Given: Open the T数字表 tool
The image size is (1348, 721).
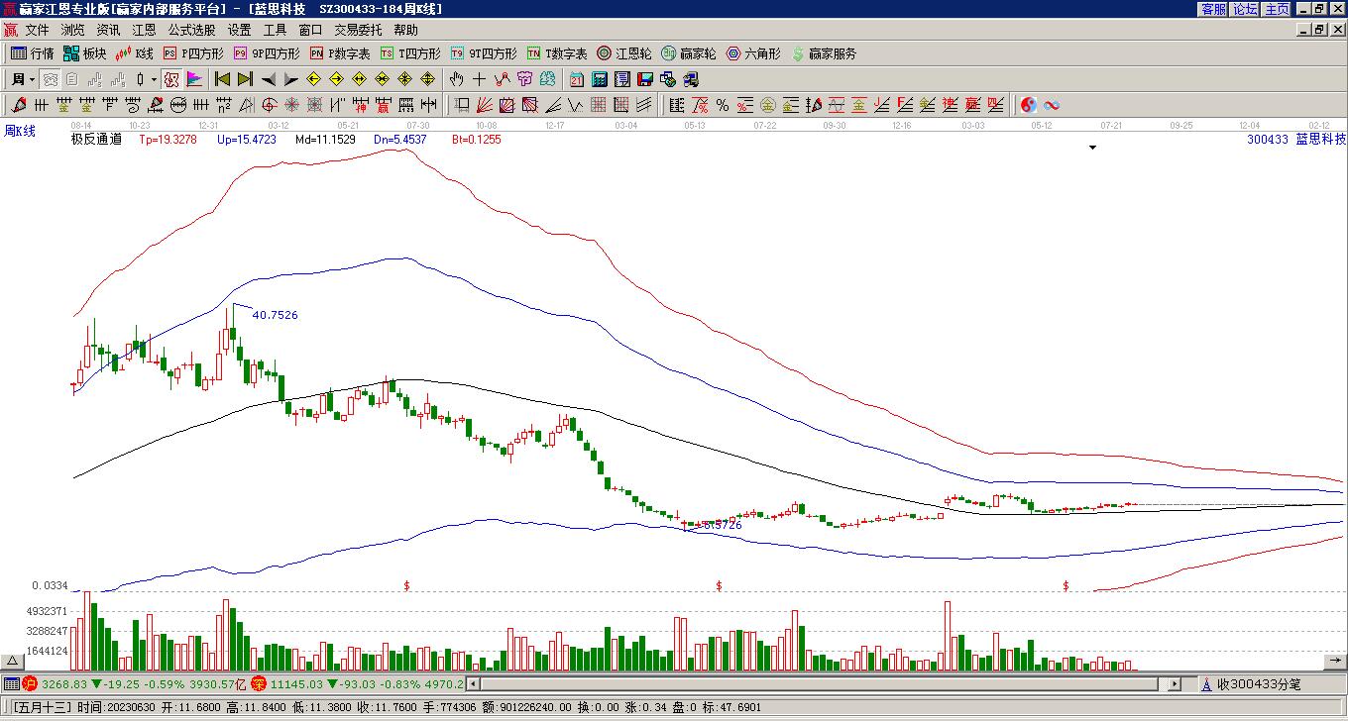Looking at the screenshot, I should tap(557, 53).
